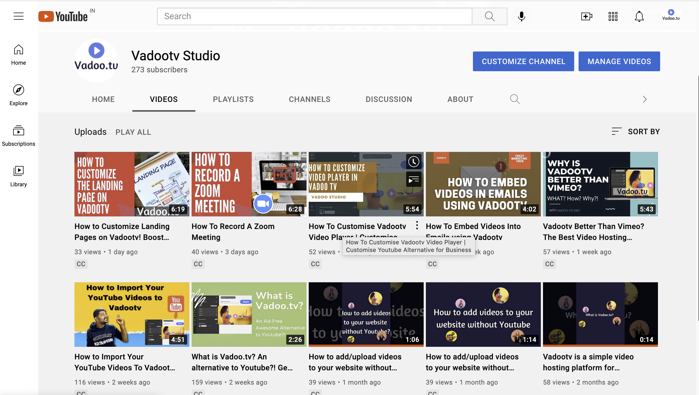Click the Vadoo.tv channel avatar

(x=96, y=61)
